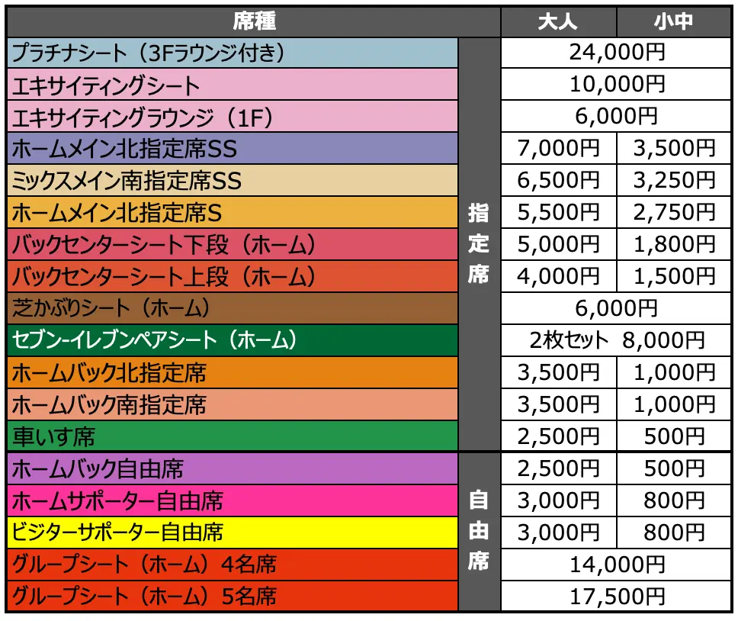Select the バックセンターシート上段（ホーム） row name
738x621 pixels.
click(x=233, y=276)
